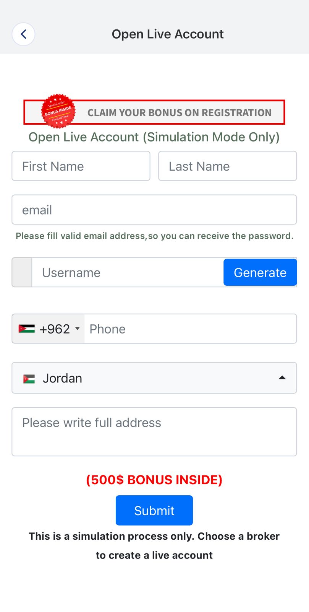Focus the First Name field
This screenshot has width=309, height=612.
pos(81,166)
